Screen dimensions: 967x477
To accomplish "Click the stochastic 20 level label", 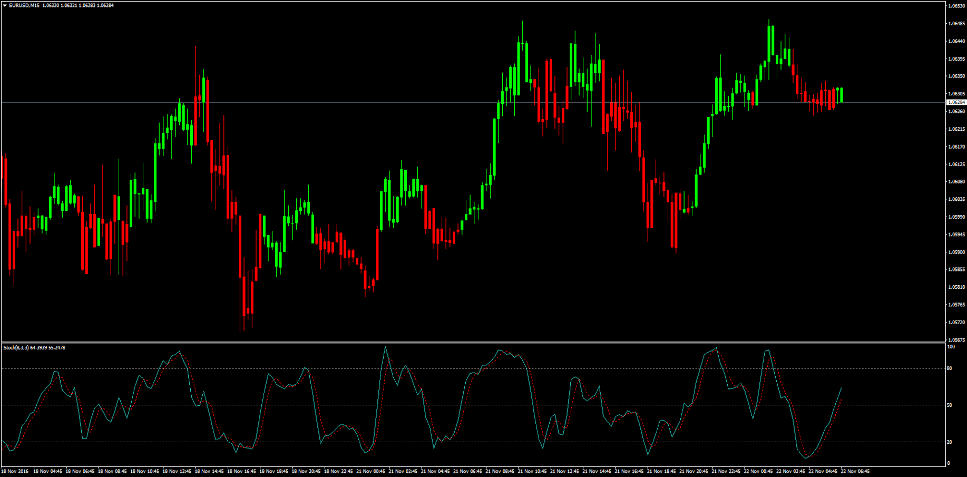I will (950, 442).
